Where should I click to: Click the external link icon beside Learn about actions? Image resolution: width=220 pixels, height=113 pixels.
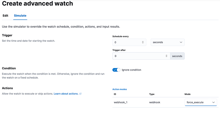(x=80, y=94)
